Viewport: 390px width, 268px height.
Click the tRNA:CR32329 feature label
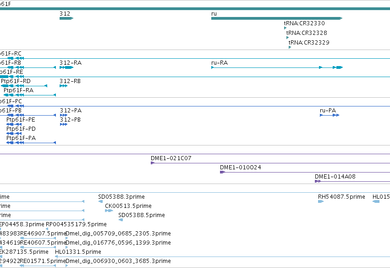(309, 43)
